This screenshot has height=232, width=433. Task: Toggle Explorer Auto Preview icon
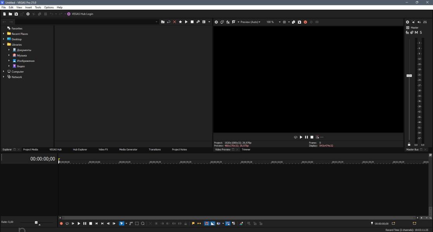pos(198,22)
